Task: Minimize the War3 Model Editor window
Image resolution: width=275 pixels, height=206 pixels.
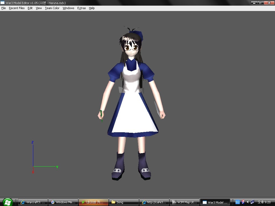Action: pyautogui.click(x=254, y=3)
